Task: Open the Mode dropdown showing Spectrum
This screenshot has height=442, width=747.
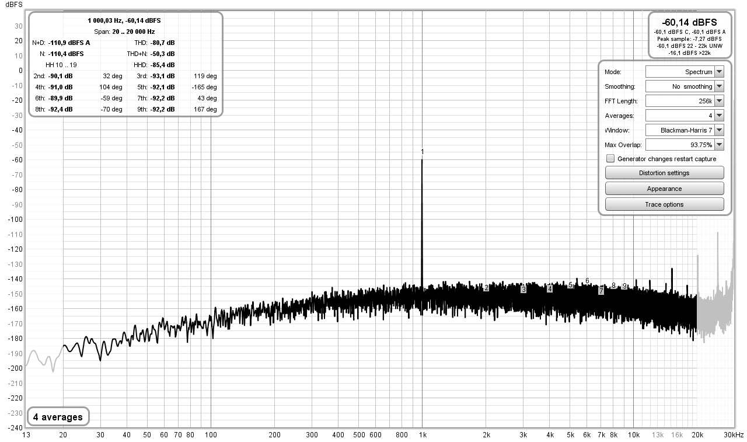Action: tap(685, 72)
